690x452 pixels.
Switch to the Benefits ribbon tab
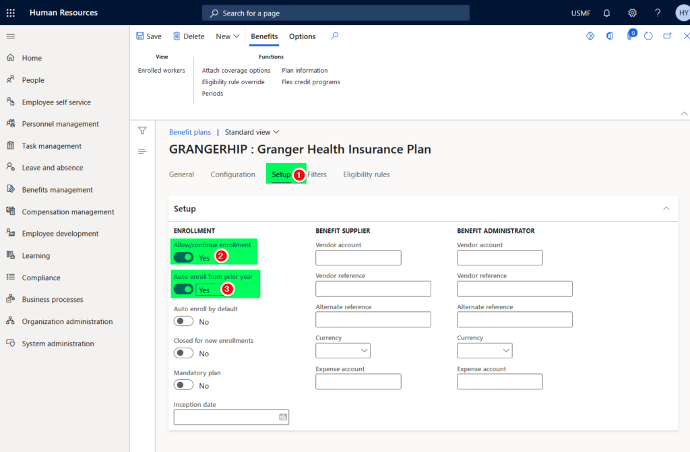point(264,36)
